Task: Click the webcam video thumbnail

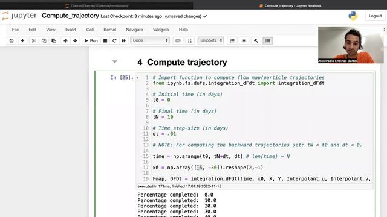Action: [351, 45]
